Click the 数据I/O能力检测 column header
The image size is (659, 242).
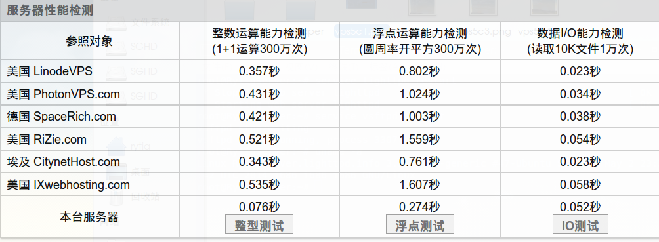(x=580, y=41)
